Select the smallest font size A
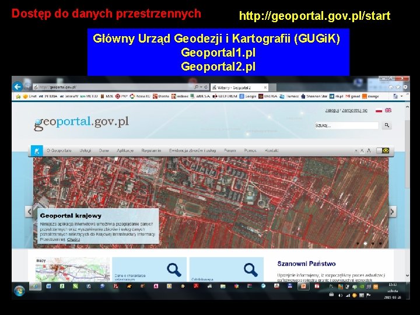Screen dimensions: 420x315 [356, 151]
